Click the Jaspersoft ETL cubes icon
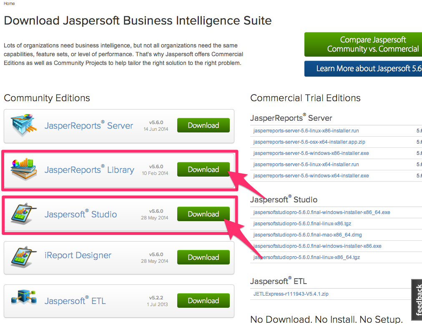The height and width of the screenshot is (324, 422). [24, 297]
